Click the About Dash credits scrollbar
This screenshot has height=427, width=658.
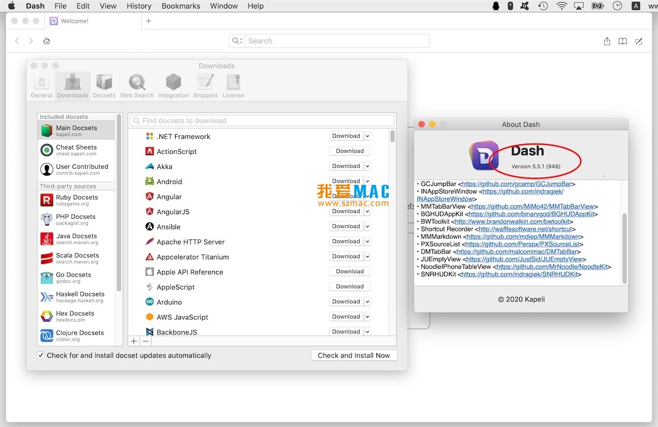pyautogui.click(x=625, y=247)
